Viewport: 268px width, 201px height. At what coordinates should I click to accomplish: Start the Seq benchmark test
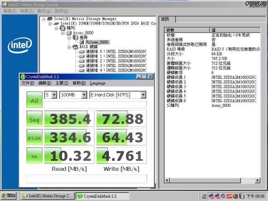tap(34, 119)
